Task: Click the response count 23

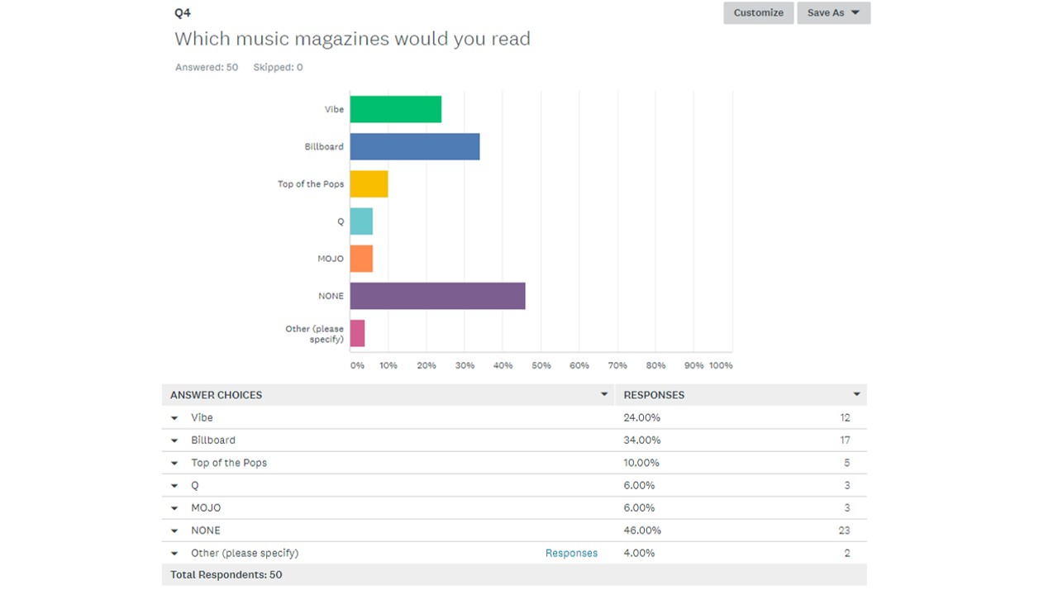Action: [x=844, y=531]
